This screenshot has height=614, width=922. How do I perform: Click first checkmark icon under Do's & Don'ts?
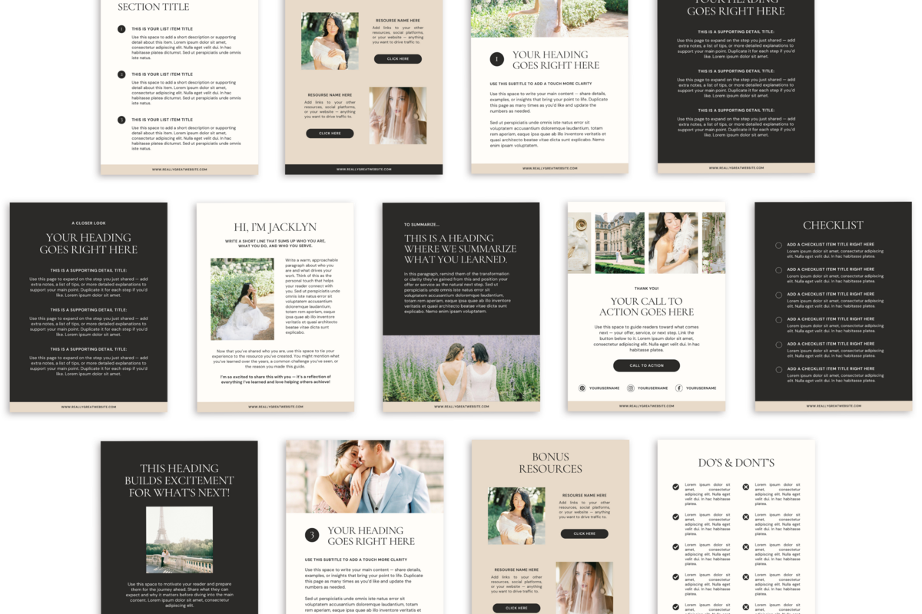point(676,487)
